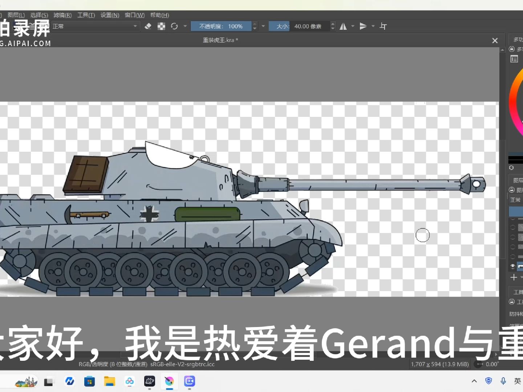Open File Explorer from taskbar
The height and width of the screenshot is (392, 523).
tap(109, 381)
